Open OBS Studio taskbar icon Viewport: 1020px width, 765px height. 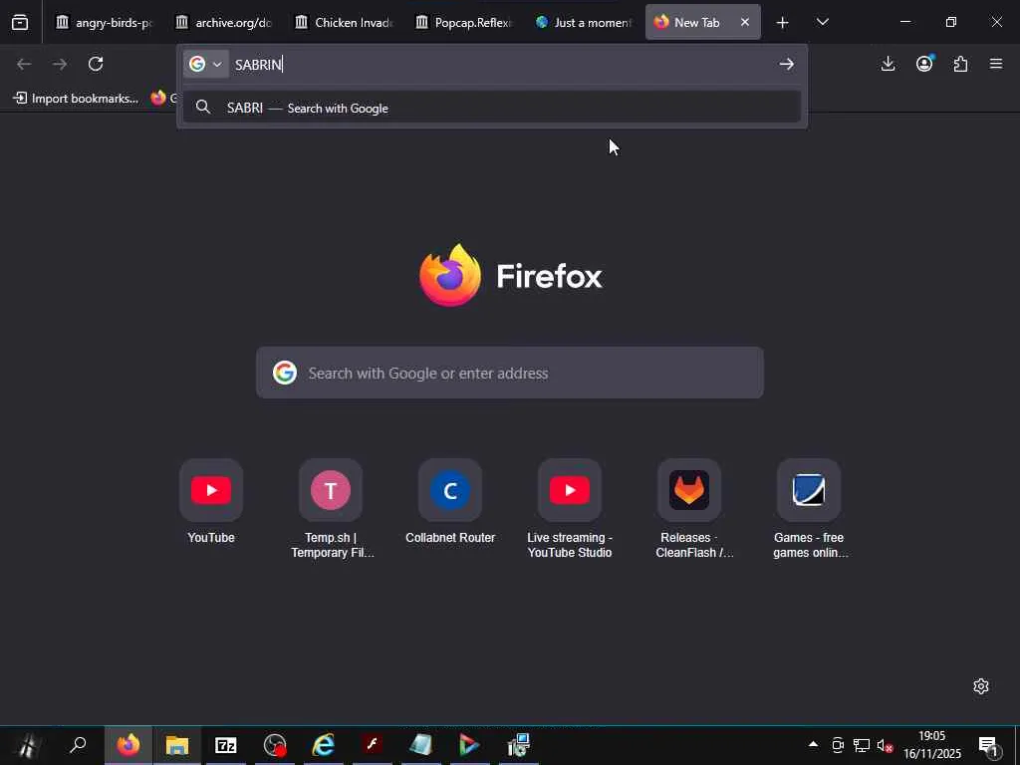point(275,745)
